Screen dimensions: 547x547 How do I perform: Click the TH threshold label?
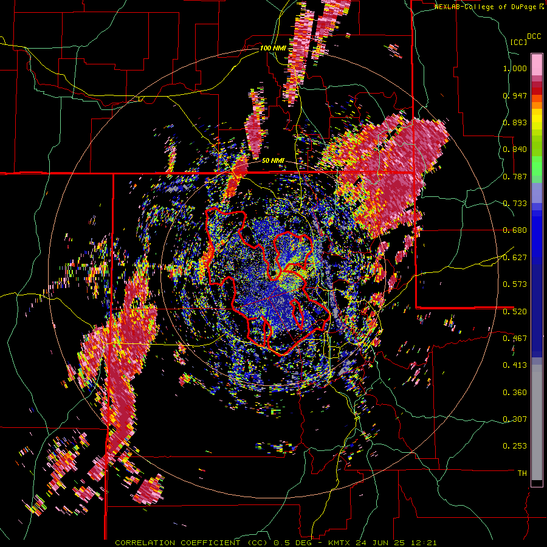tap(522, 473)
